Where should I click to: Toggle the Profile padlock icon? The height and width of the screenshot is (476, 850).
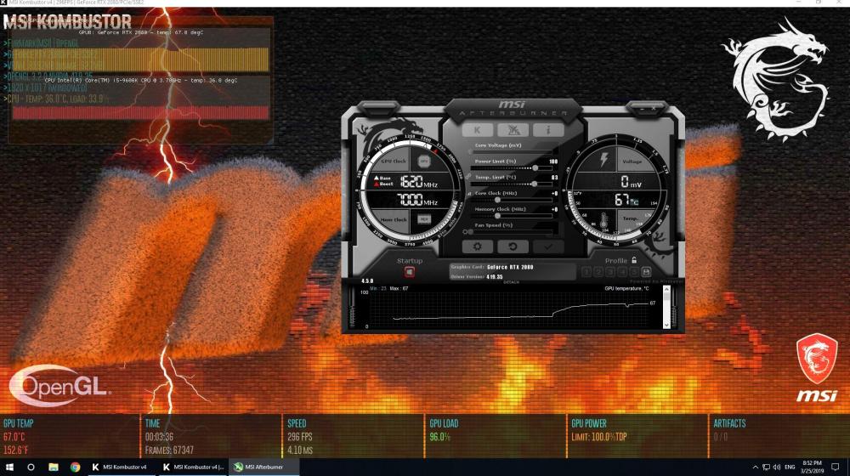(634, 260)
